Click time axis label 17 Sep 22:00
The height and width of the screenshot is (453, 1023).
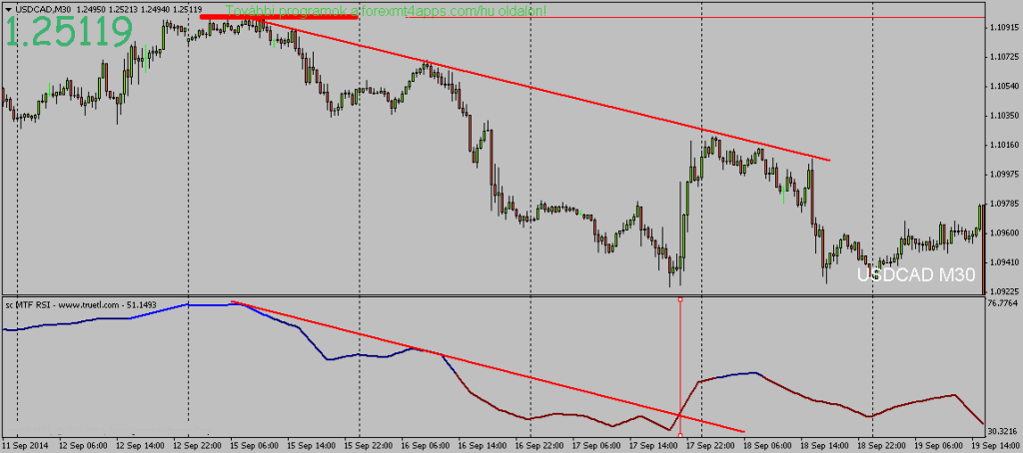pyautogui.click(x=713, y=446)
